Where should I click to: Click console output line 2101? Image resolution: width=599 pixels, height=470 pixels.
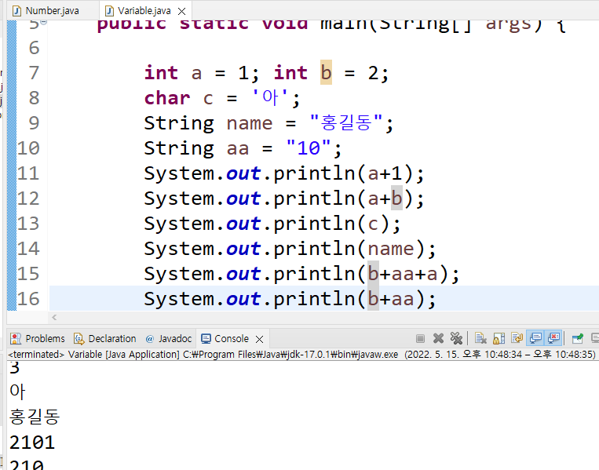[32, 443]
